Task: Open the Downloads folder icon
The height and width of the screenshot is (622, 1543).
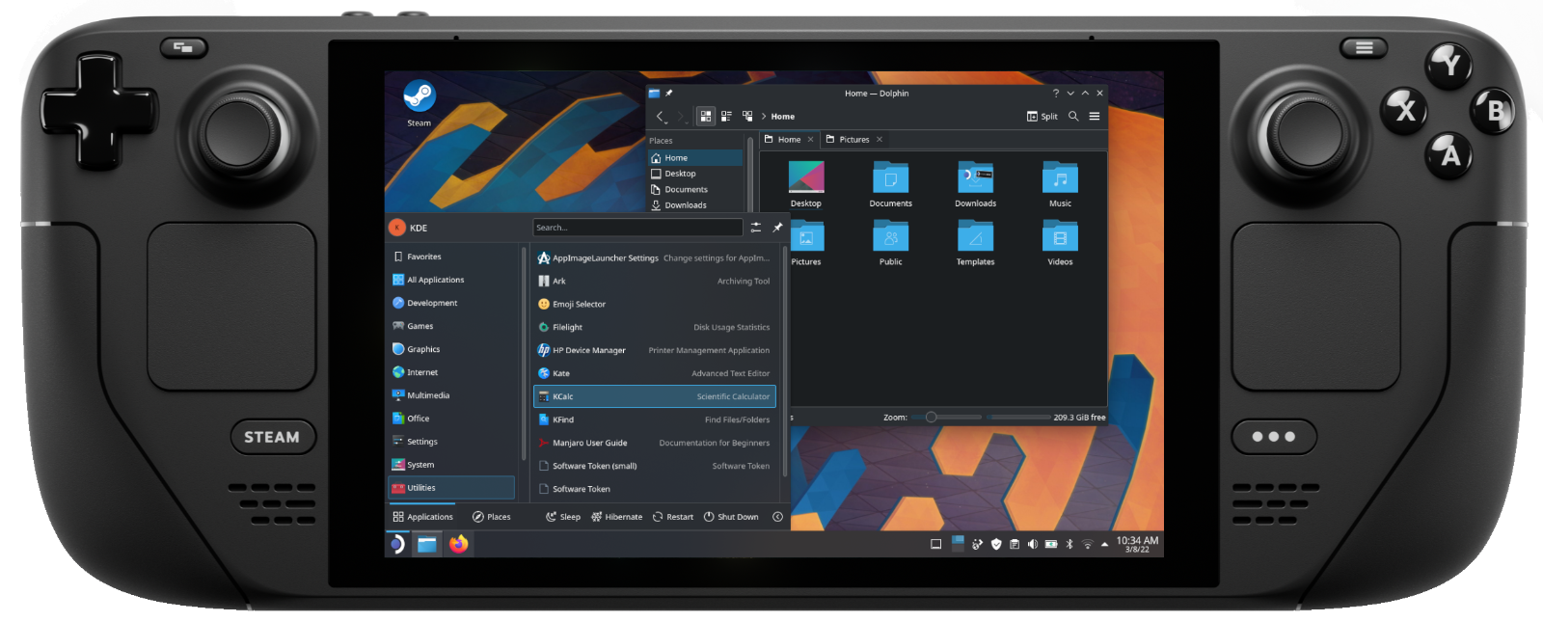Action: click(975, 181)
